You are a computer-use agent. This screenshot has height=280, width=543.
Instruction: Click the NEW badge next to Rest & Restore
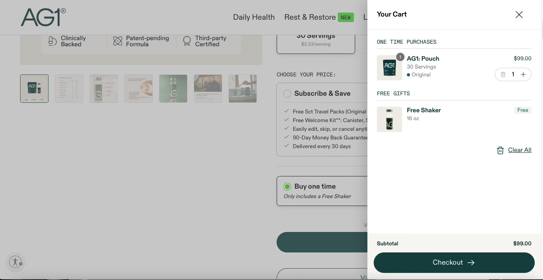(346, 17)
